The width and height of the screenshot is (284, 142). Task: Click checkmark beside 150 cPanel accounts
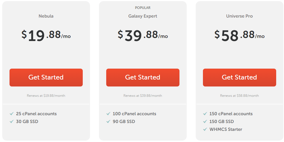205,114
